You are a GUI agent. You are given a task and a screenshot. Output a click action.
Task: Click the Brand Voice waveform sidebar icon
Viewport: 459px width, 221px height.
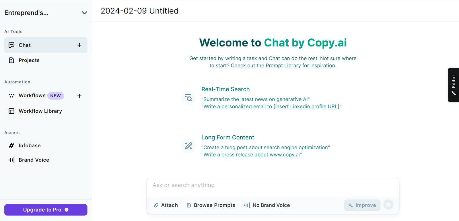click(11, 160)
